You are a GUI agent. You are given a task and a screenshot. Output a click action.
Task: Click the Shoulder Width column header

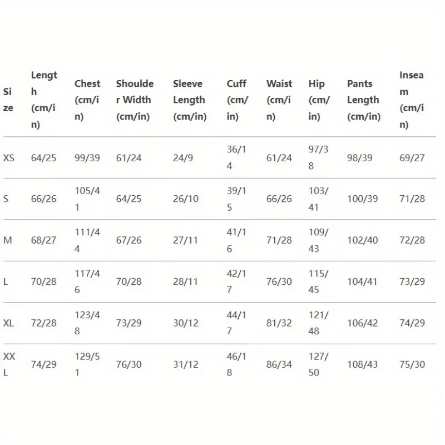tap(135, 100)
